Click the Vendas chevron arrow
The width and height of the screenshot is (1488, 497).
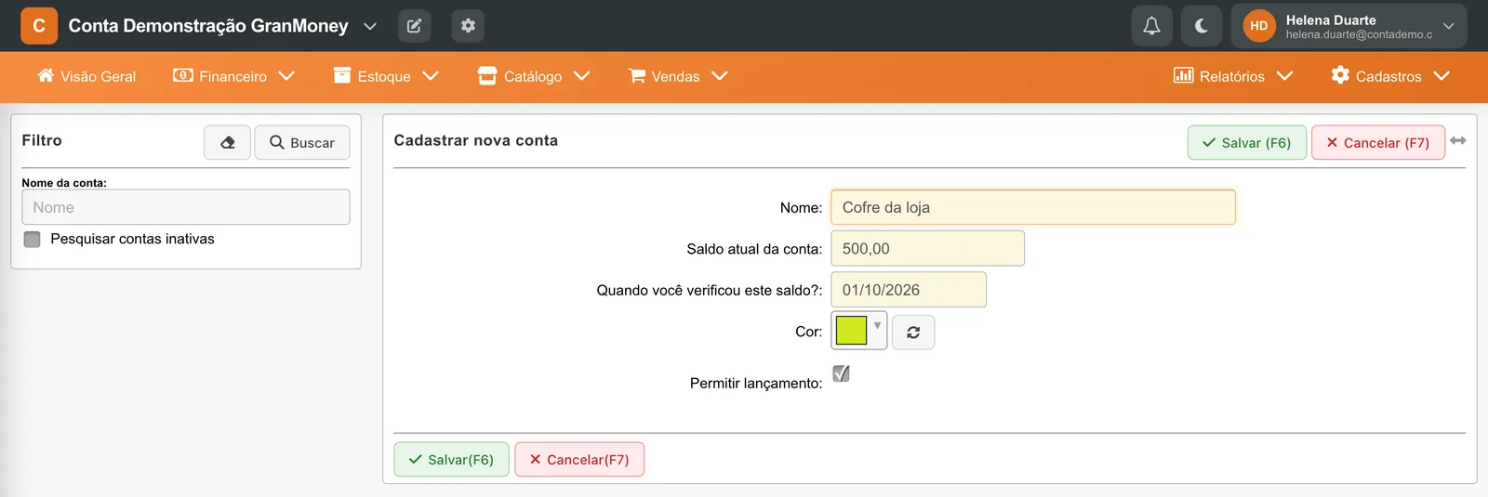click(720, 76)
